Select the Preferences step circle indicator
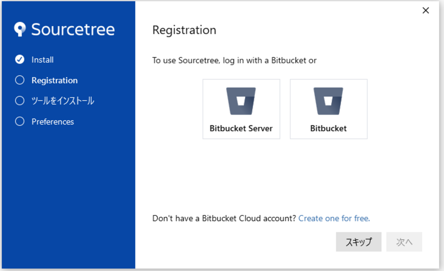Screen dimensions: 444x271 (x=20, y=121)
